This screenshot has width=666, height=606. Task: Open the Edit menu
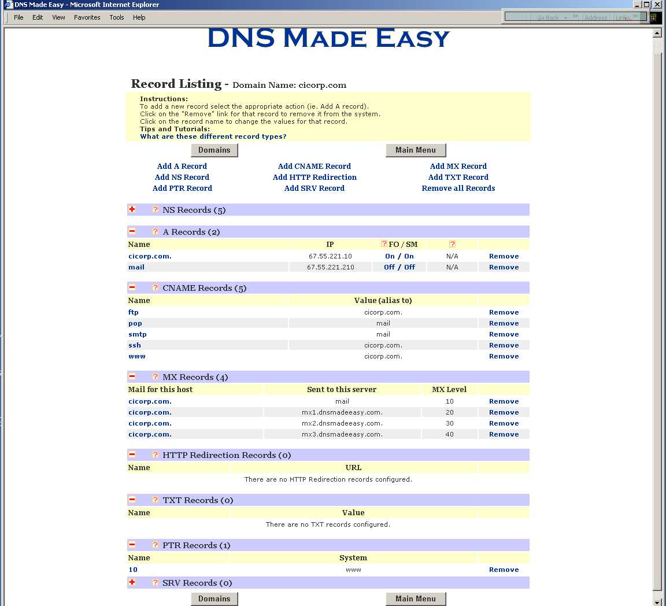click(x=38, y=17)
